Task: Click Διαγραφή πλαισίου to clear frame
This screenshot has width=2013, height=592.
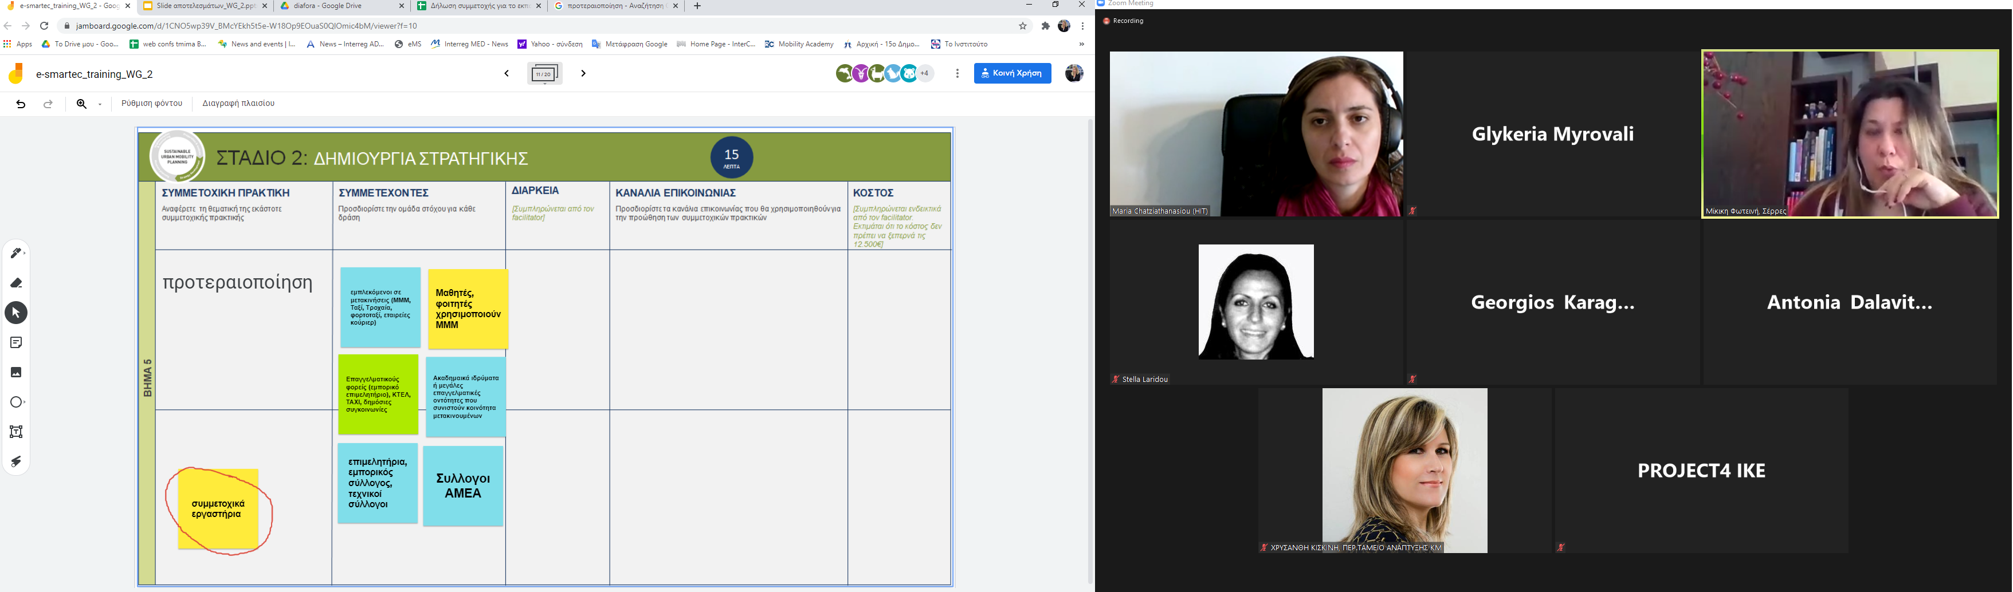Action: tap(238, 103)
